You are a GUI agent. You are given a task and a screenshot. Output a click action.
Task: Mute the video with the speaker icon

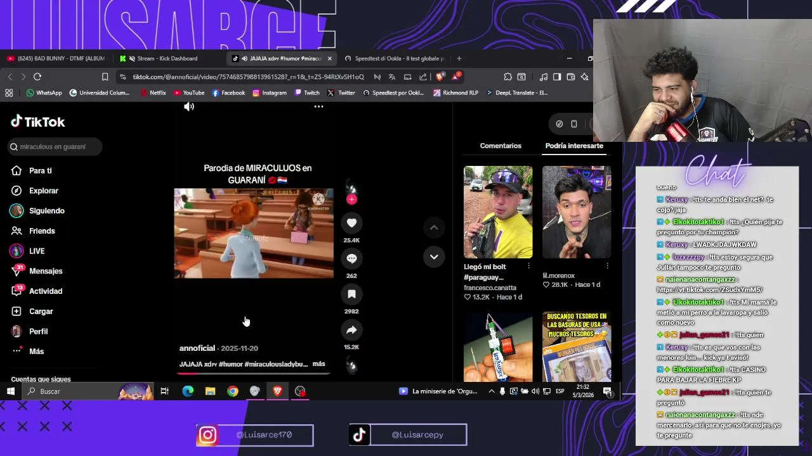pyautogui.click(x=189, y=106)
